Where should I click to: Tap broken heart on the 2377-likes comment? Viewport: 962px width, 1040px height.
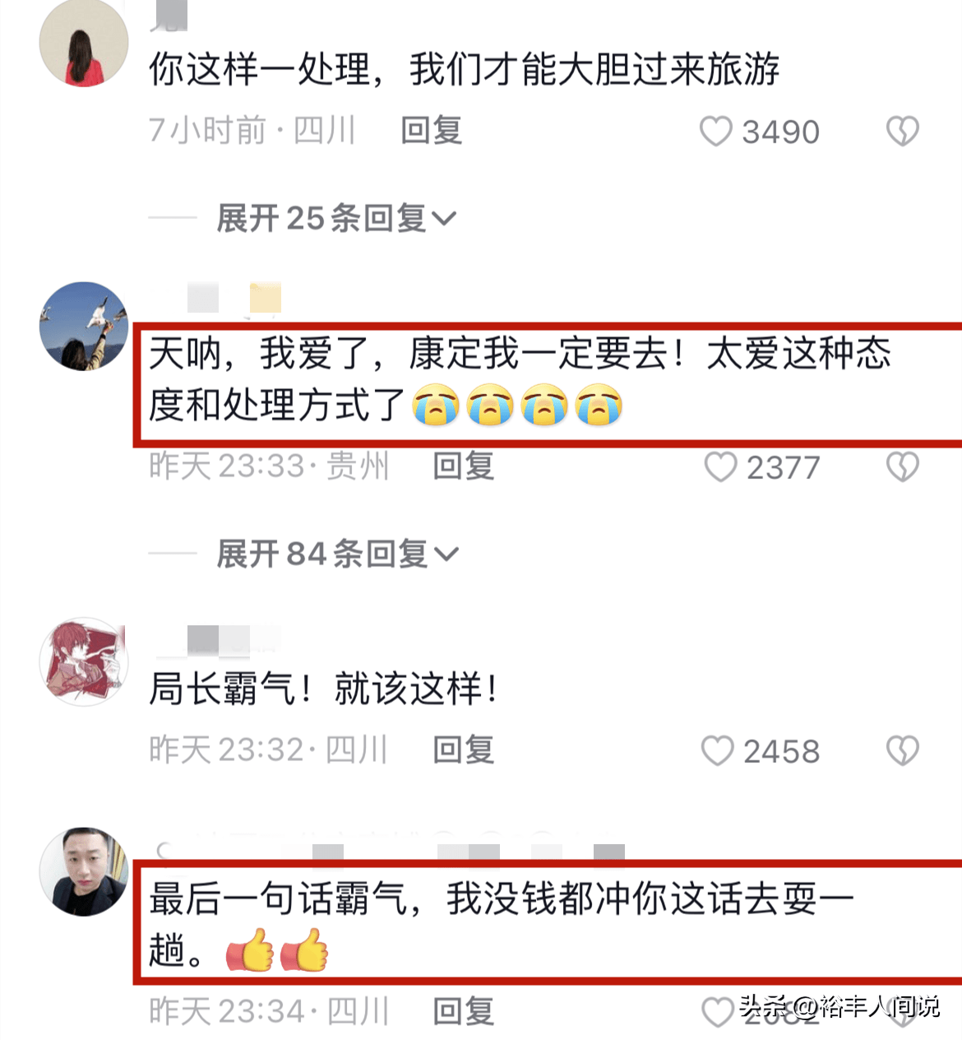pos(902,467)
